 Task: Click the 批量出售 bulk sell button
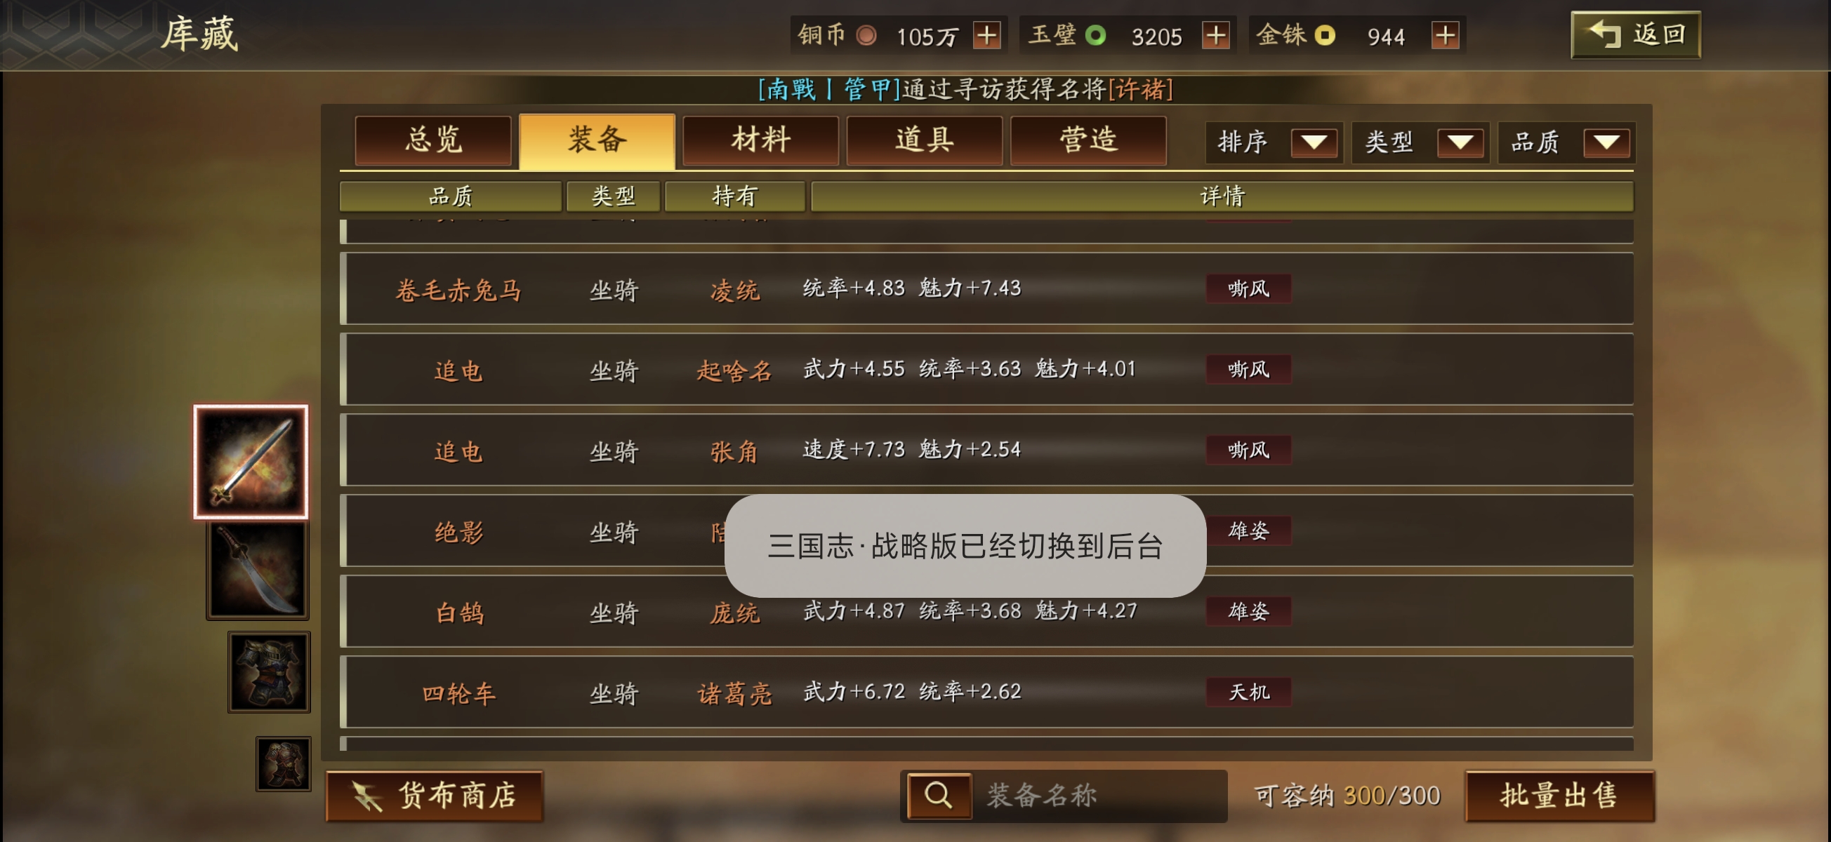(1559, 796)
